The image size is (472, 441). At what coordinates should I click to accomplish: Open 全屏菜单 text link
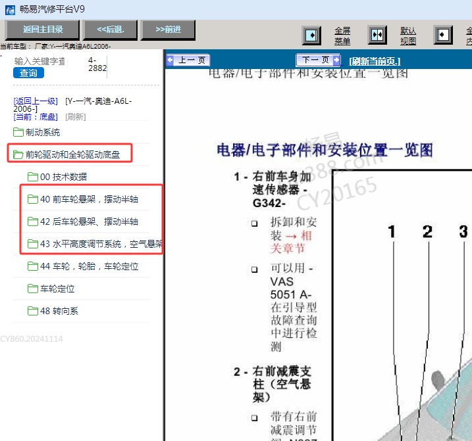342,35
